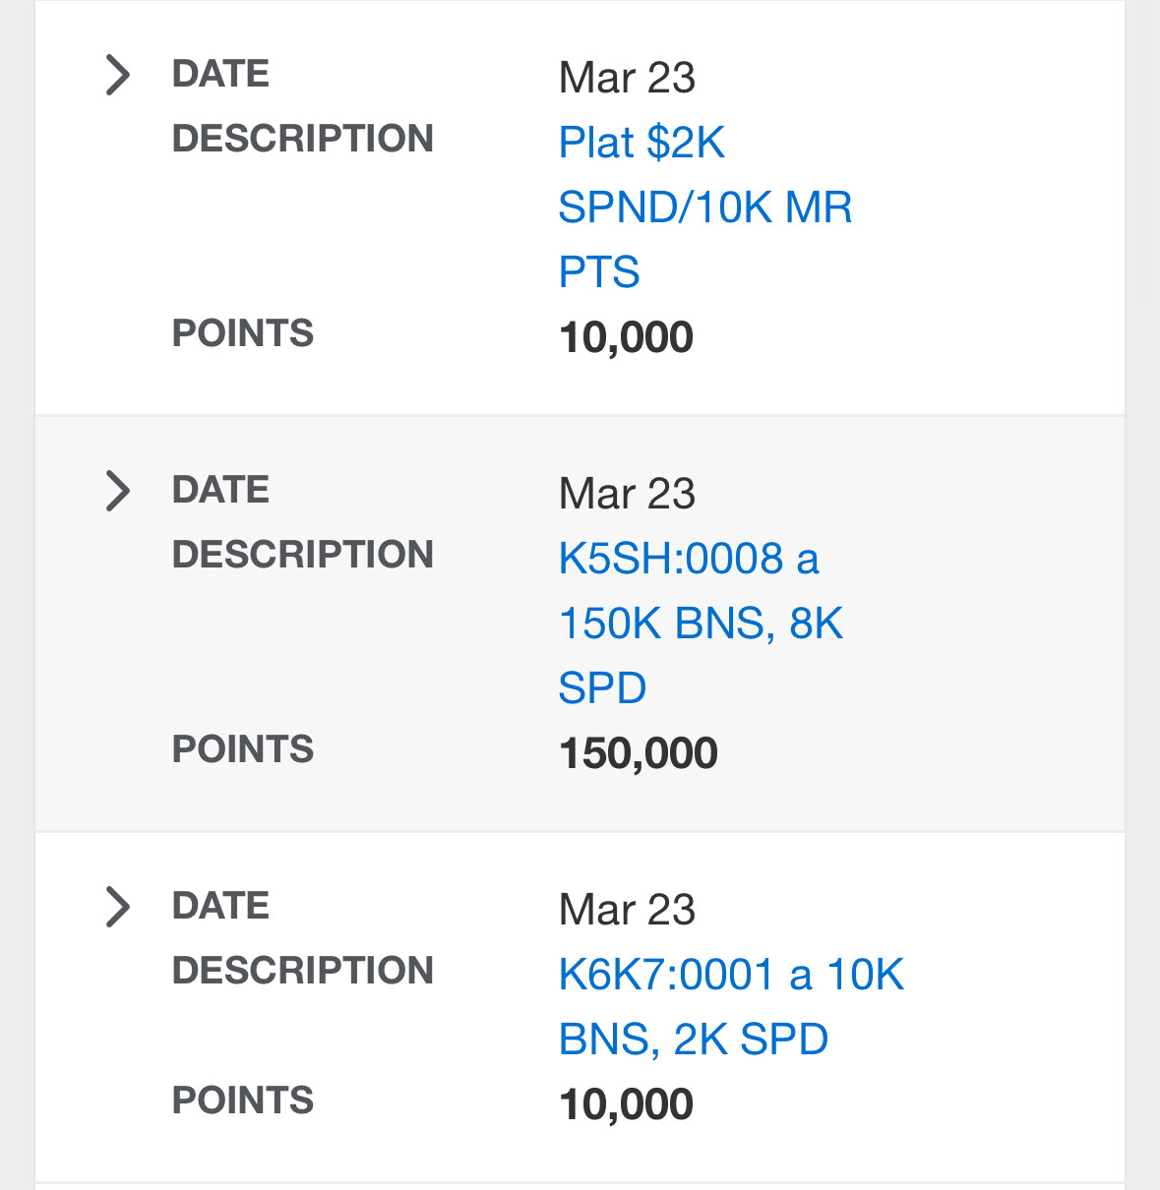This screenshot has height=1190, width=1160.
Task: Click the Mar 23 date of the K5SH row
Action: pyautogui.click(x=627, y=494)
